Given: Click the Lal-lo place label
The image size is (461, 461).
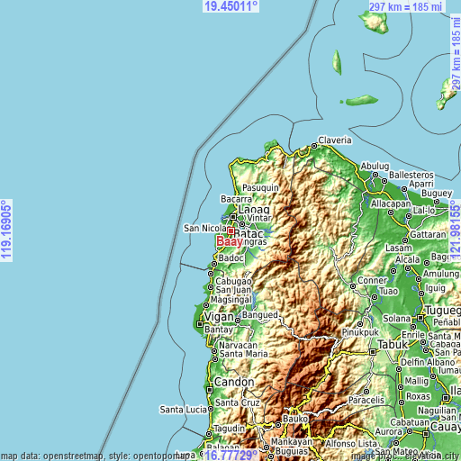Looking at the screenshot, I should [x=424, y=211].
